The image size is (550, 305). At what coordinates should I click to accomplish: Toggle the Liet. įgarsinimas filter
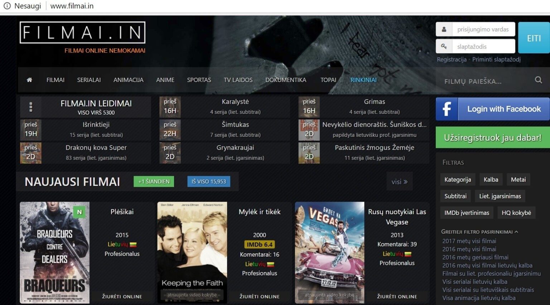point(500,196)
